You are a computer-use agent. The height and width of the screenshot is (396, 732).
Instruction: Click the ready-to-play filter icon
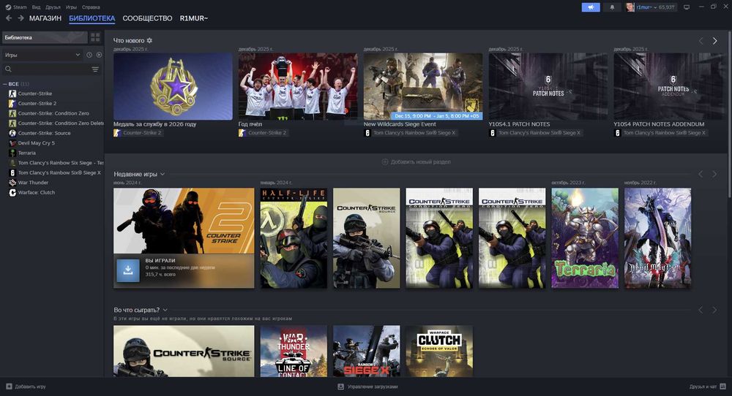coord(99,55)
